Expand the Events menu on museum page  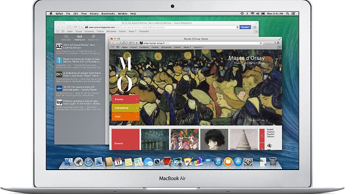click(125, 99)
